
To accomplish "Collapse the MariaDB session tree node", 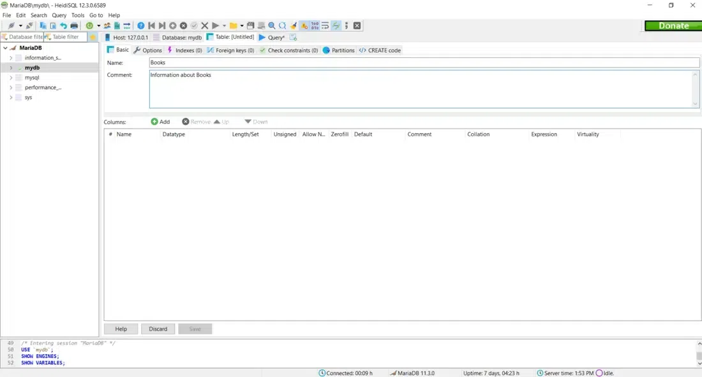I will [5, 48].
